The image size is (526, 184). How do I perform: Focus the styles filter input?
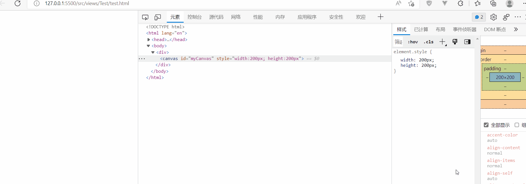[398, 42]
